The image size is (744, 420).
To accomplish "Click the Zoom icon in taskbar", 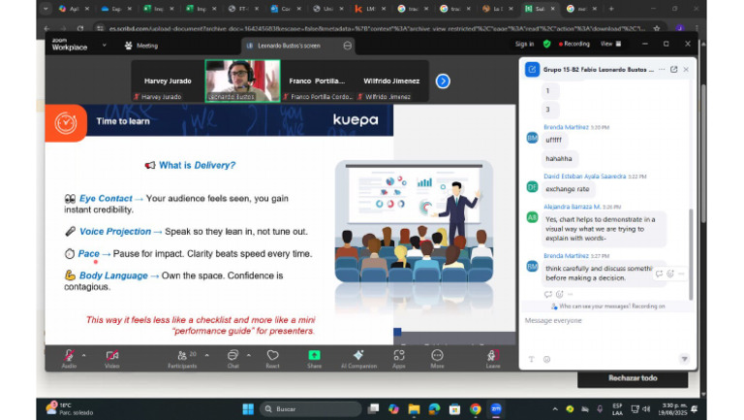I will [496, 409].
